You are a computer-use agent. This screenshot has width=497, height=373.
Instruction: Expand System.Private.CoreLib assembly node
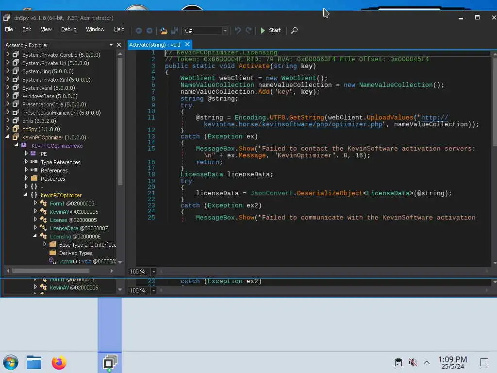pyautogui.click(x=8, y=54)
